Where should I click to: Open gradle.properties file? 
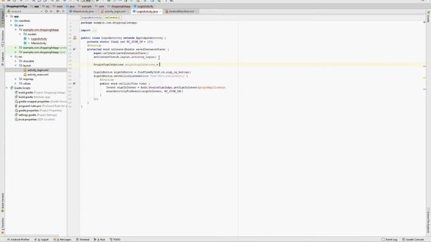38,110
